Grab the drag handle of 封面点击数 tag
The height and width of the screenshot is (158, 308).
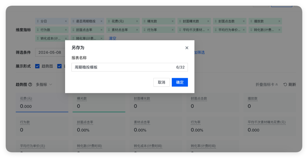216,21
